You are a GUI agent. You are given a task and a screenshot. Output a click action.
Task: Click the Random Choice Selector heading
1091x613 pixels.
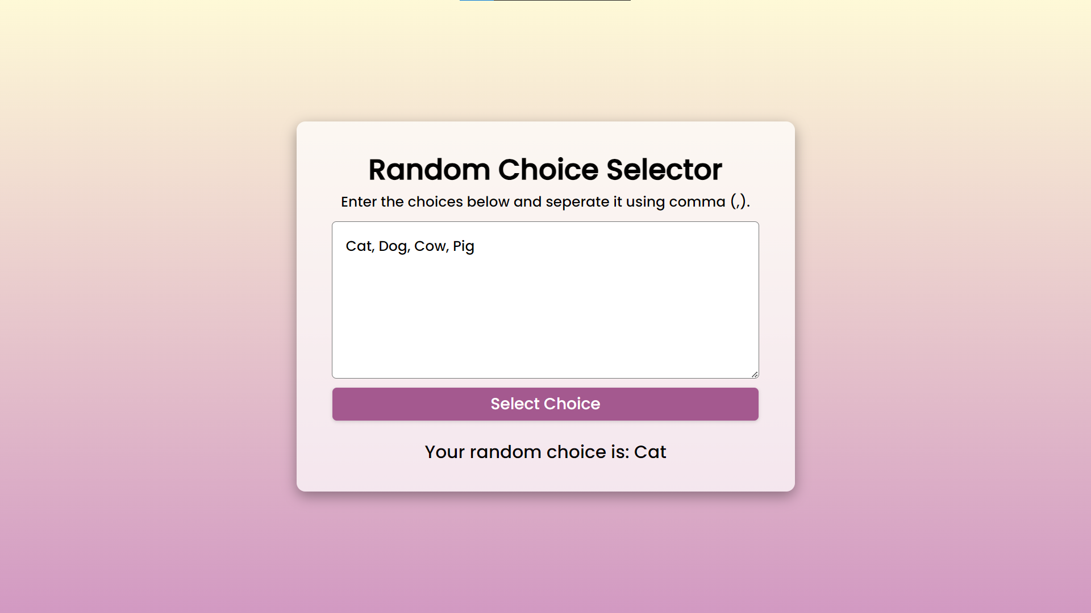[545, 170]
